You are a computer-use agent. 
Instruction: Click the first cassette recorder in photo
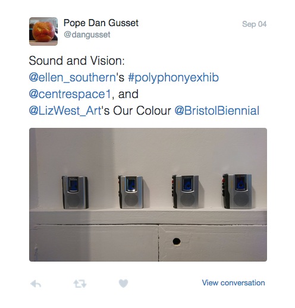tap(75, 192)
